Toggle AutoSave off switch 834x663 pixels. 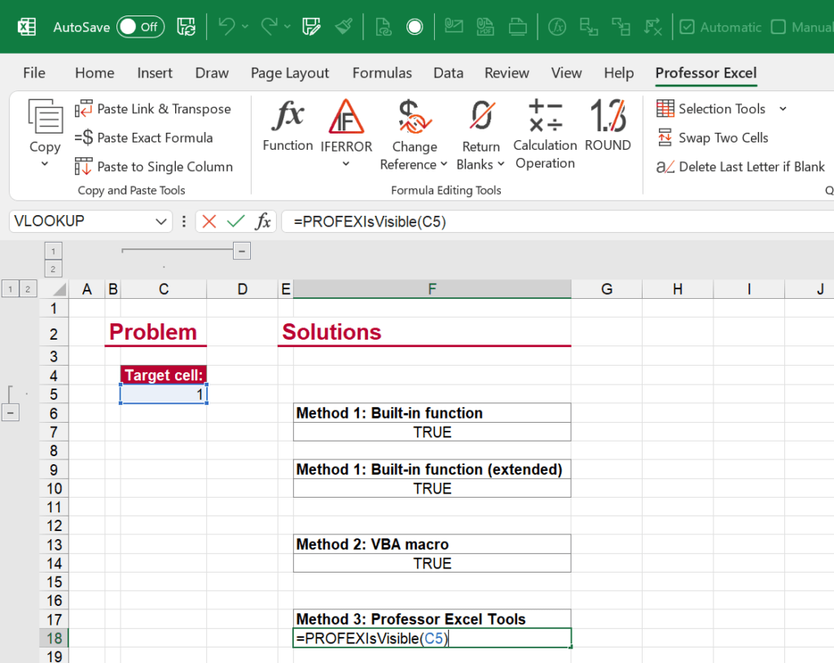[138, 27]
